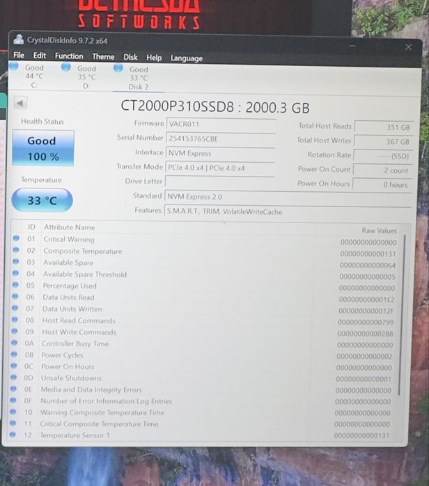This screenshot has height=486, width=429.
Task: Click the blue status orb for drive D:
Action: (x=65, y=67)
